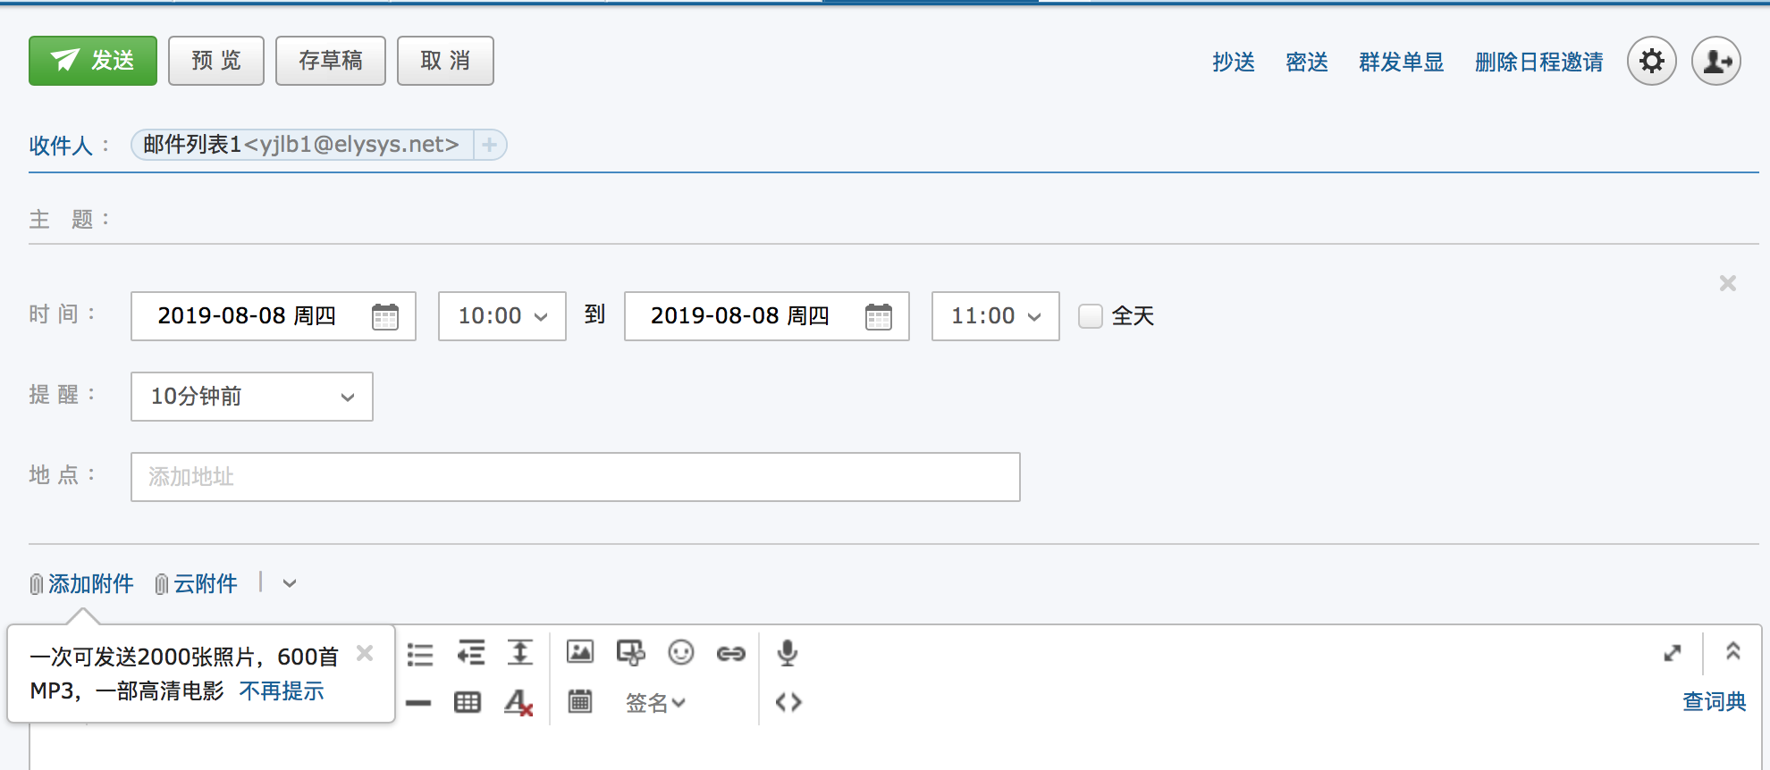Open the source code view icon
Screen dimensions: 1770x770
click(788, 702)
